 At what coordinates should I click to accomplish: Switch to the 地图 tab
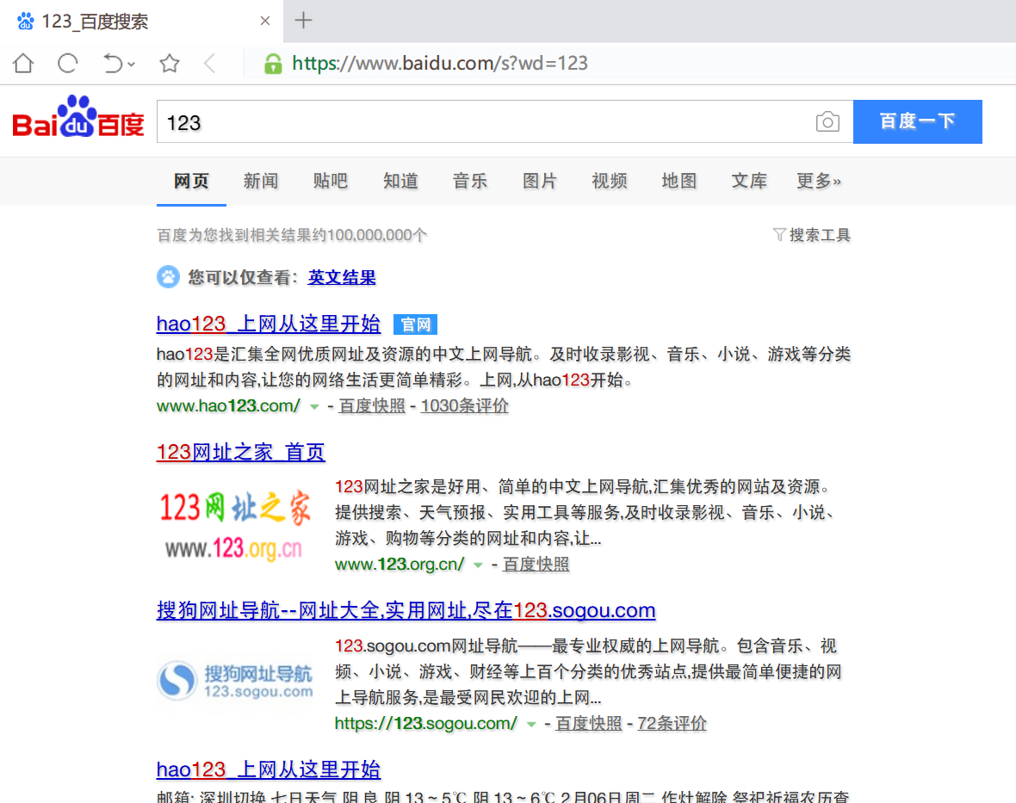[679, 182]
